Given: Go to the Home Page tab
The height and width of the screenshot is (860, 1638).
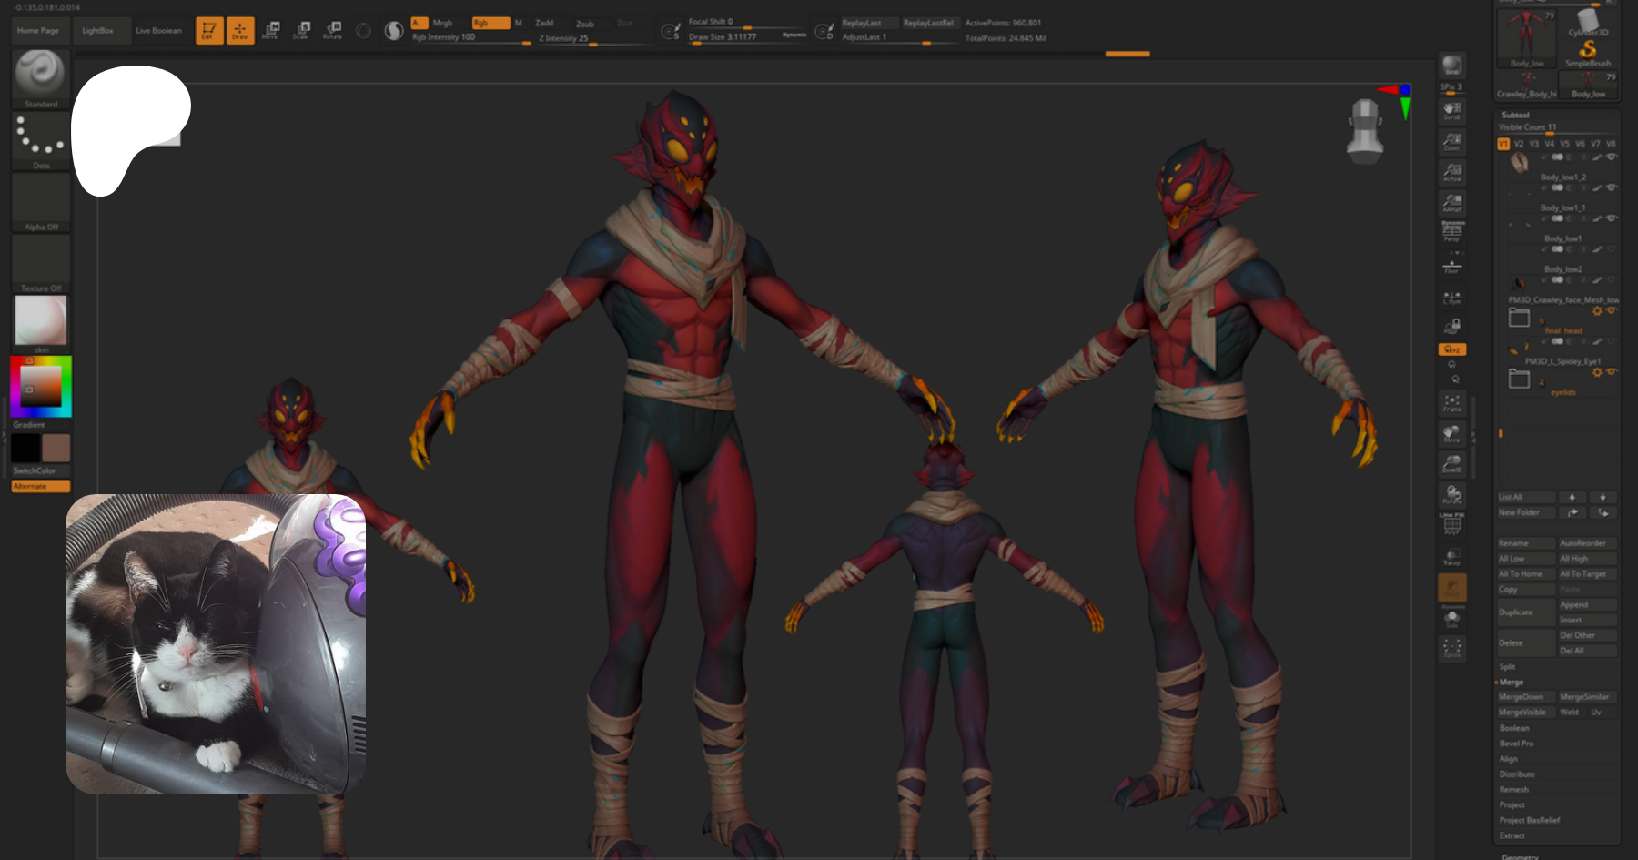Looking at the screenshot, I should click(38, 31).
